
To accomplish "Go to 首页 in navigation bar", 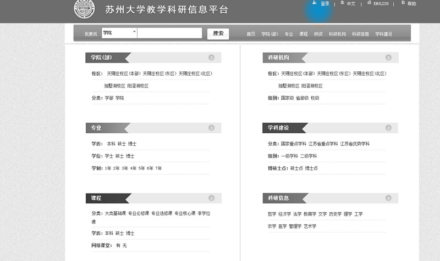I will point(251,34).
